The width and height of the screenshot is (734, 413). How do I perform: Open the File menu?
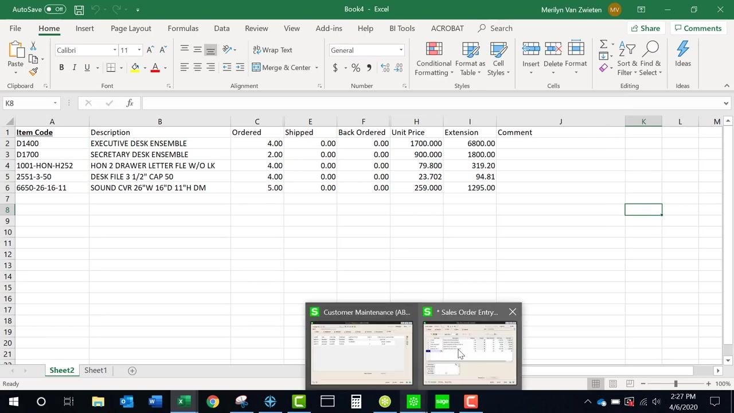[x=15, y=28]
